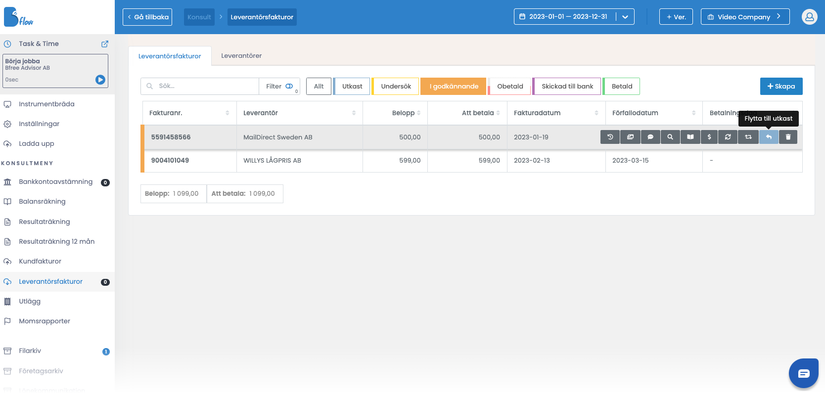Click the Momsrapporter flag icon
825x398 pixels.
coord(7,321)
